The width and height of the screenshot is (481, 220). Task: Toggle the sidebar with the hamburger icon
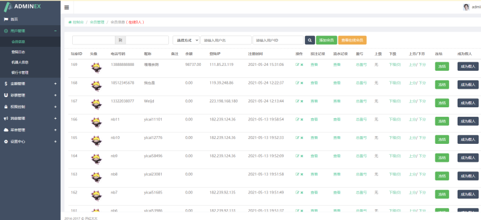pos(67,8)
